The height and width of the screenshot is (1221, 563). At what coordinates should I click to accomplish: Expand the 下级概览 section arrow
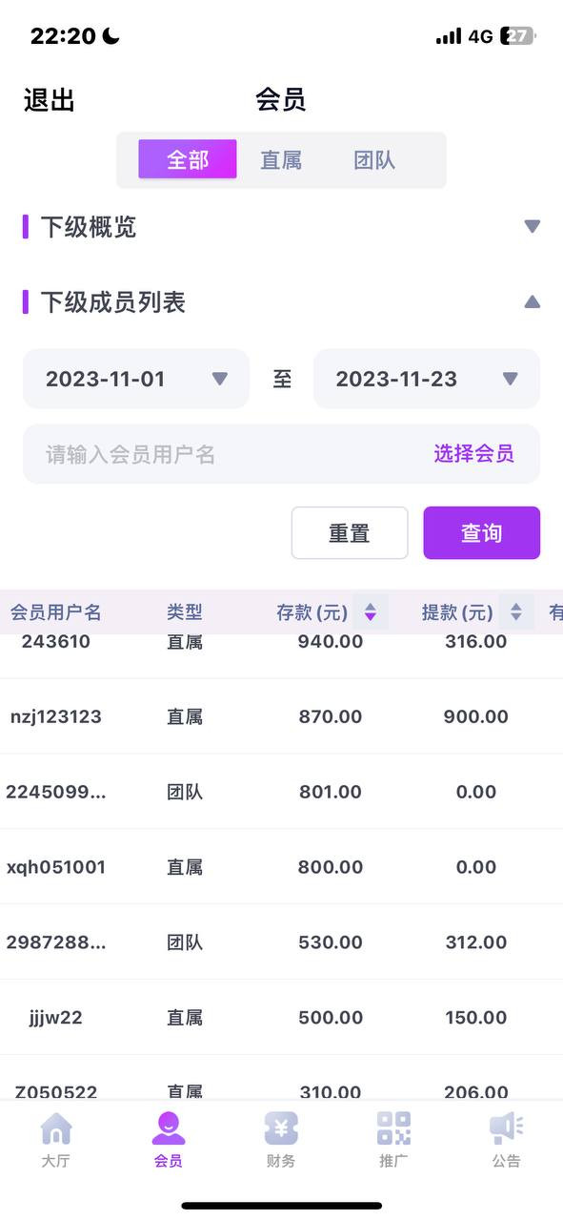point(533,227)
